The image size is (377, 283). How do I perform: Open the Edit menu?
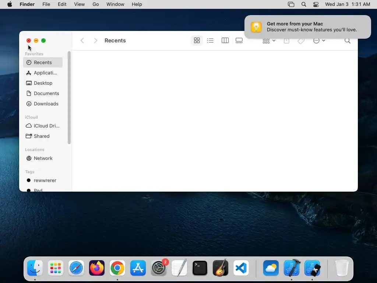62,4
